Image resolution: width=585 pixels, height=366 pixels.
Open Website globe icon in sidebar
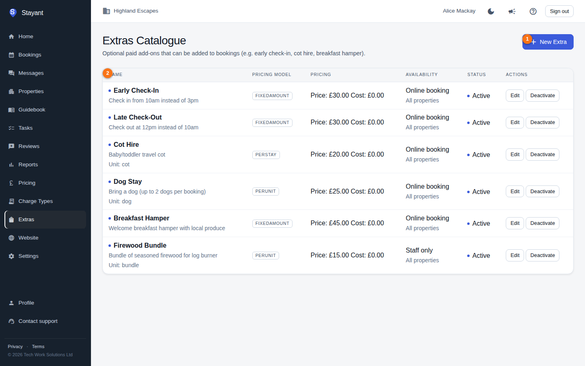[x=11, y=238]
